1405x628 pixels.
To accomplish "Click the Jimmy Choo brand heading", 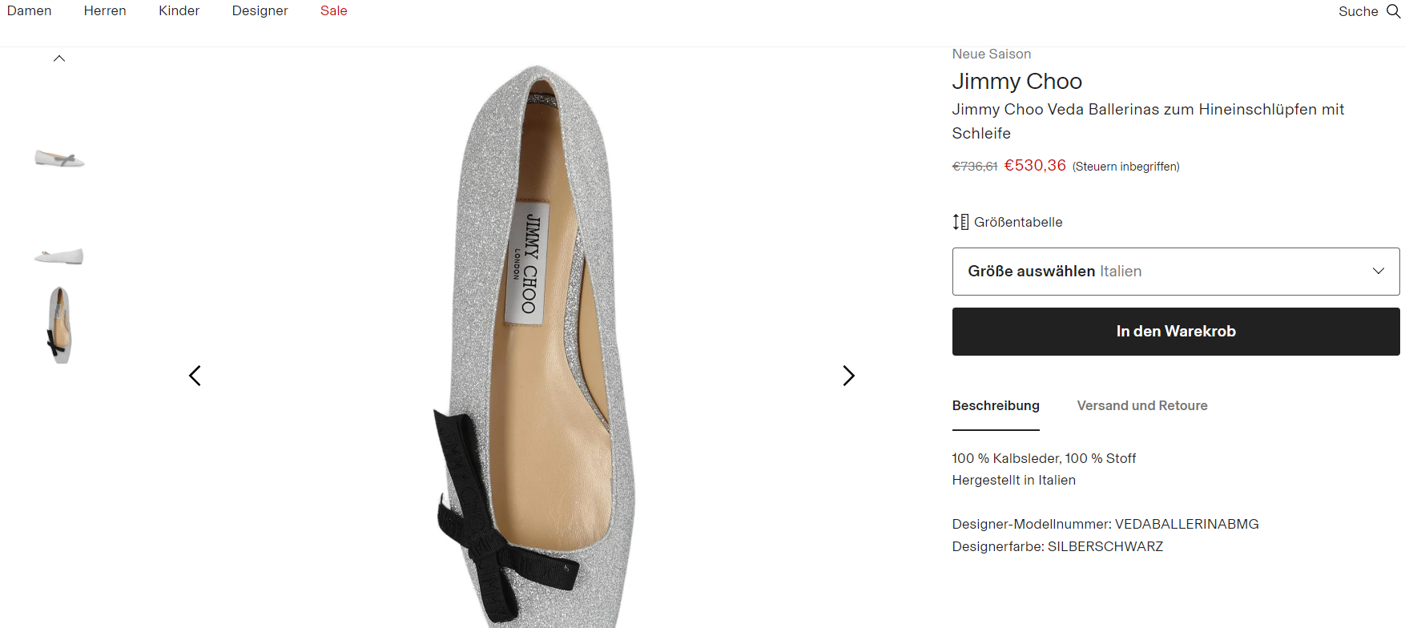I will [x=1017, y=82].
